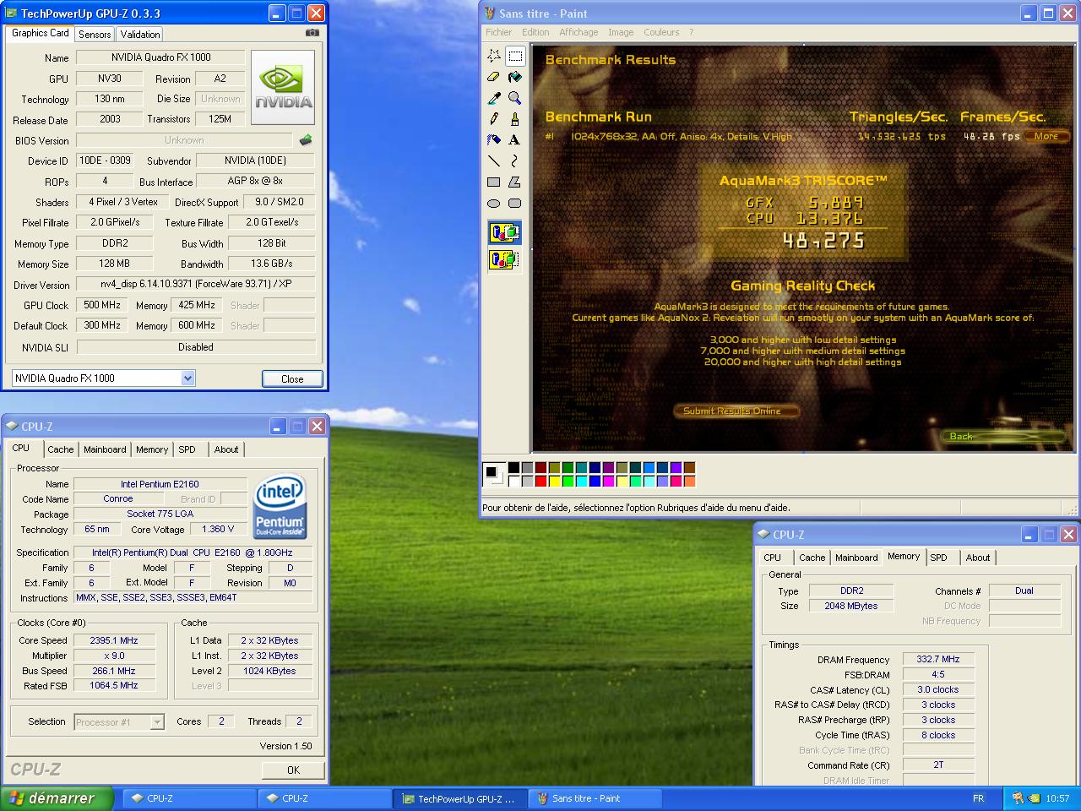Click the BIOS save chip icon in GPU-Z

click(306, 140)
